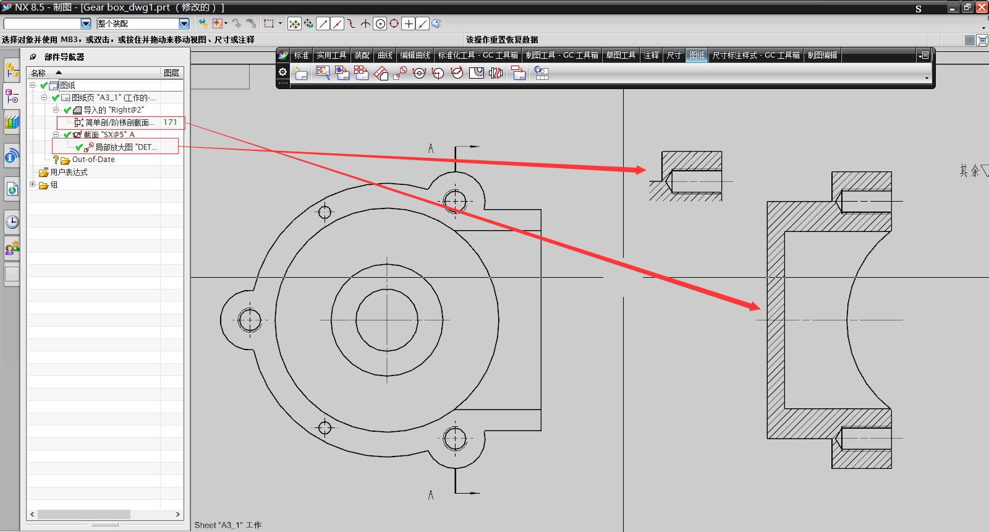Open the Reuse Library books icon

[x=12, y=122]
